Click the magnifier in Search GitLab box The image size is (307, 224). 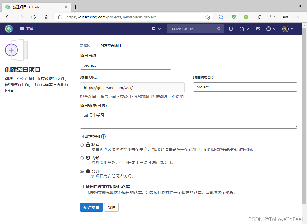point(219,29)
